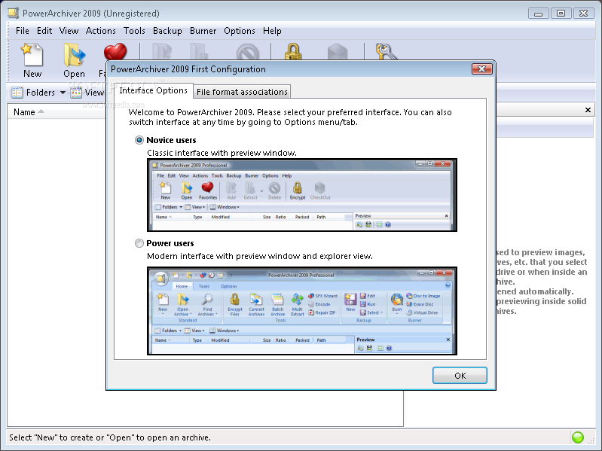
Task: Open the Backup menu
Action: [167, 31]
